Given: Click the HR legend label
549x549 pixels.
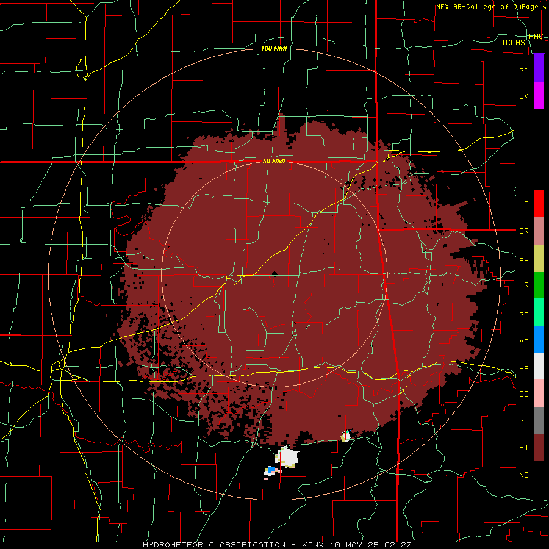Looking at the screenshot, I should pyautogui.click(x=523, y=285).
